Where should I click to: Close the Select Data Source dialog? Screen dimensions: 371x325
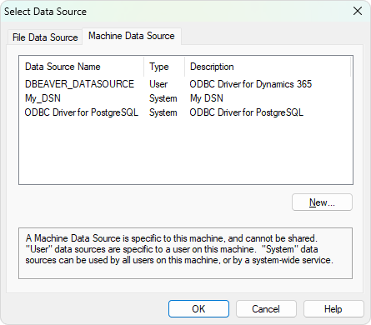(x=358, y=11)
